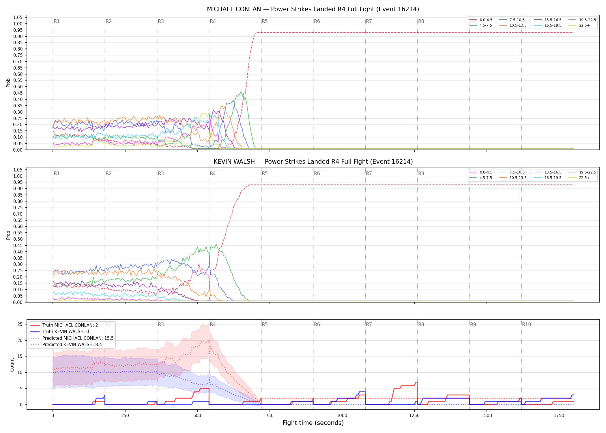Select Predicted KEVIN WALSH: 8.4 legend item
Viewport: 606px width, 433px height.
pos(66,344)
